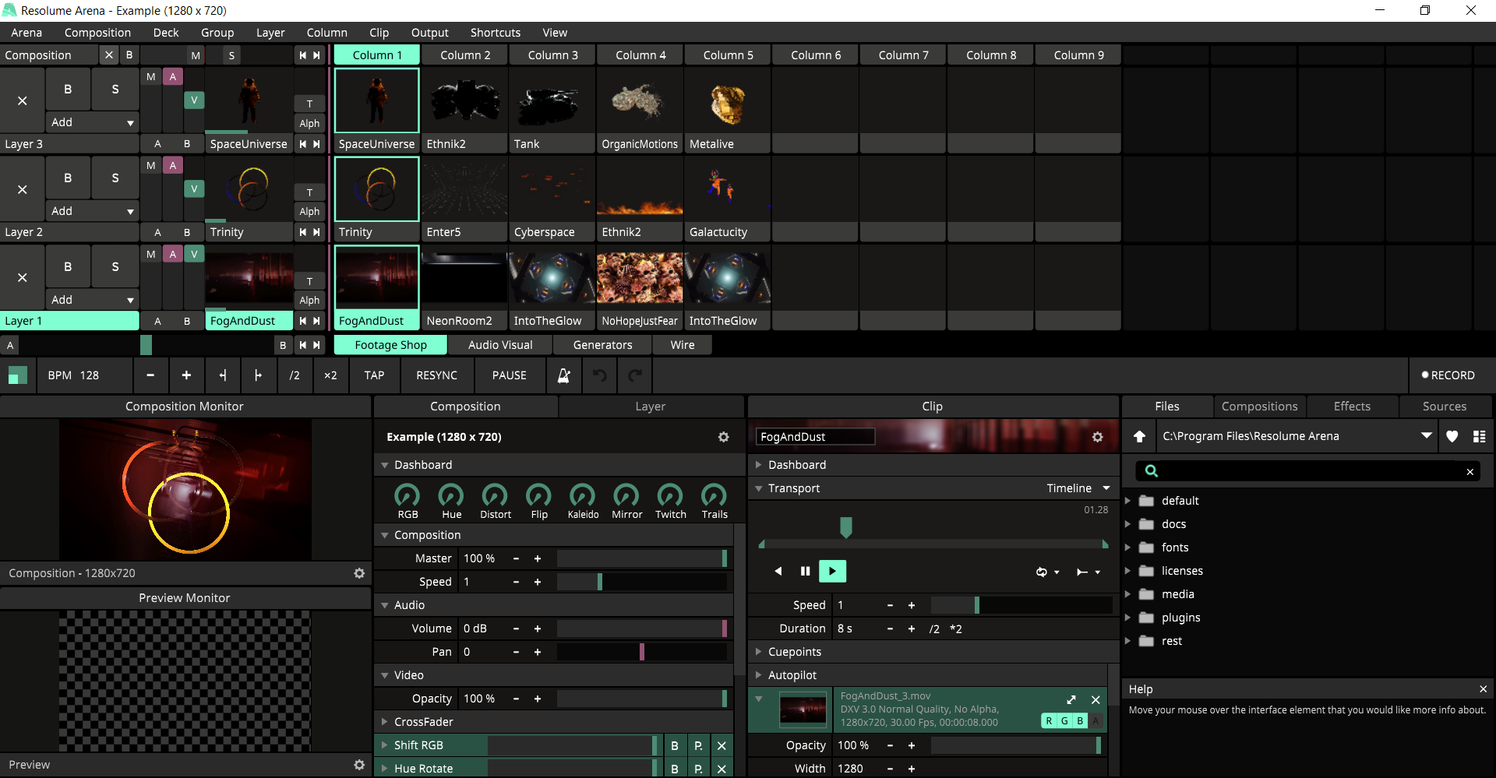Image resolution: width=1496 pixels, height=778 pixels.
Task: Adjust the composition Master slider
Action: point(640,558)
